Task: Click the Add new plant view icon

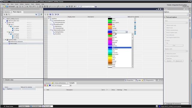Action: tap(7, 21)
